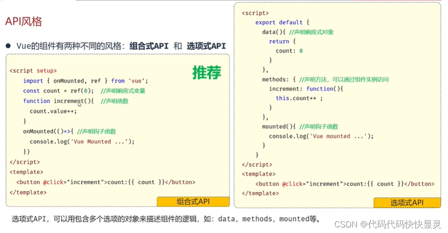The height and width of the screenshot is (233, 448).
Task: Click the 'count: 0' property line
Action: (289, 51)
